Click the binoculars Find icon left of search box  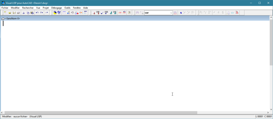coord(137,13)
